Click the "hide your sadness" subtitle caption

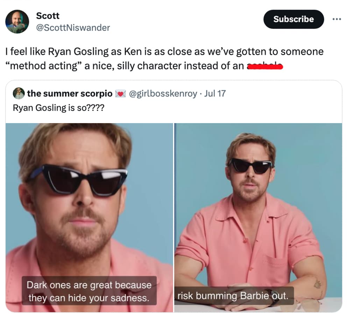click(x=89, y=291)
